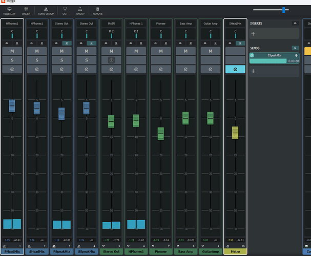311x256 pixels.
Task: Mute the SHeadMix channel
Action: pyautogui.click(x=37, y=51)
